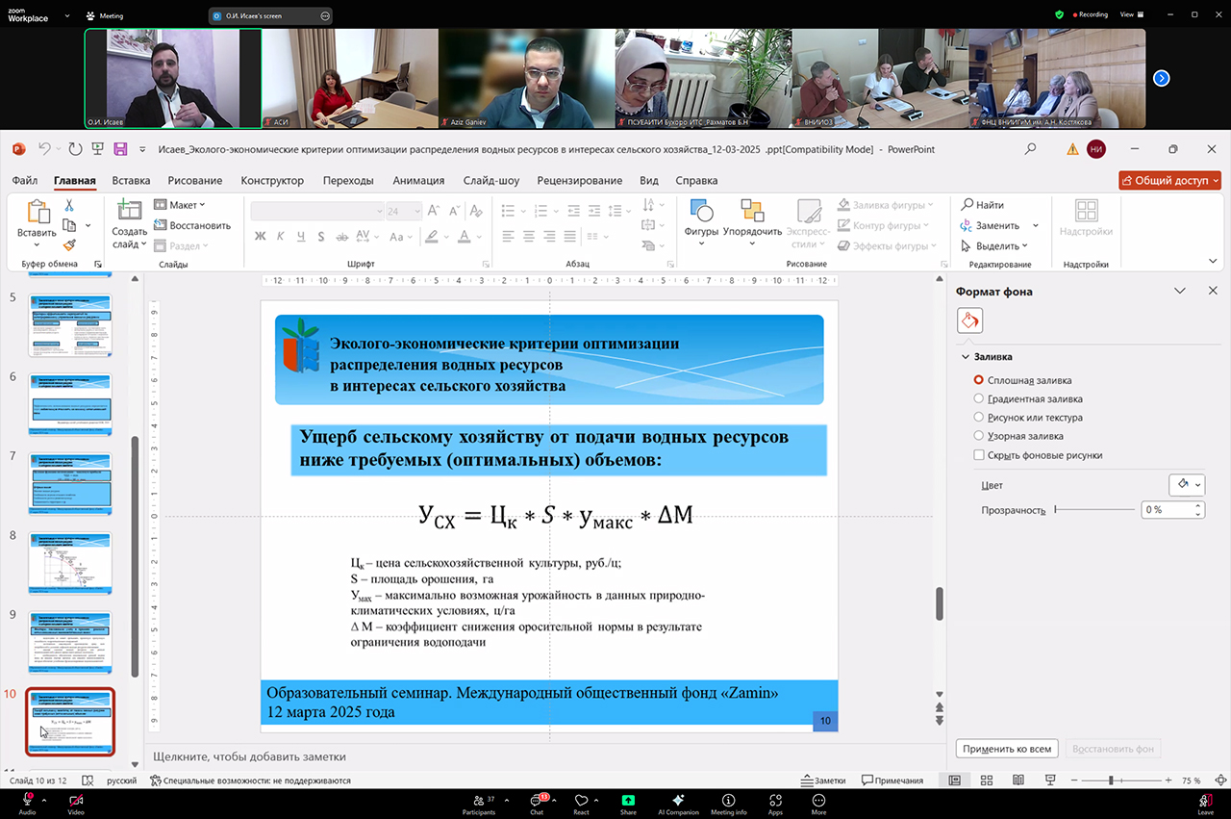1231x819 pixels.
Task: Open Zoom Chat panel
Action: click(x=537, y=803)
